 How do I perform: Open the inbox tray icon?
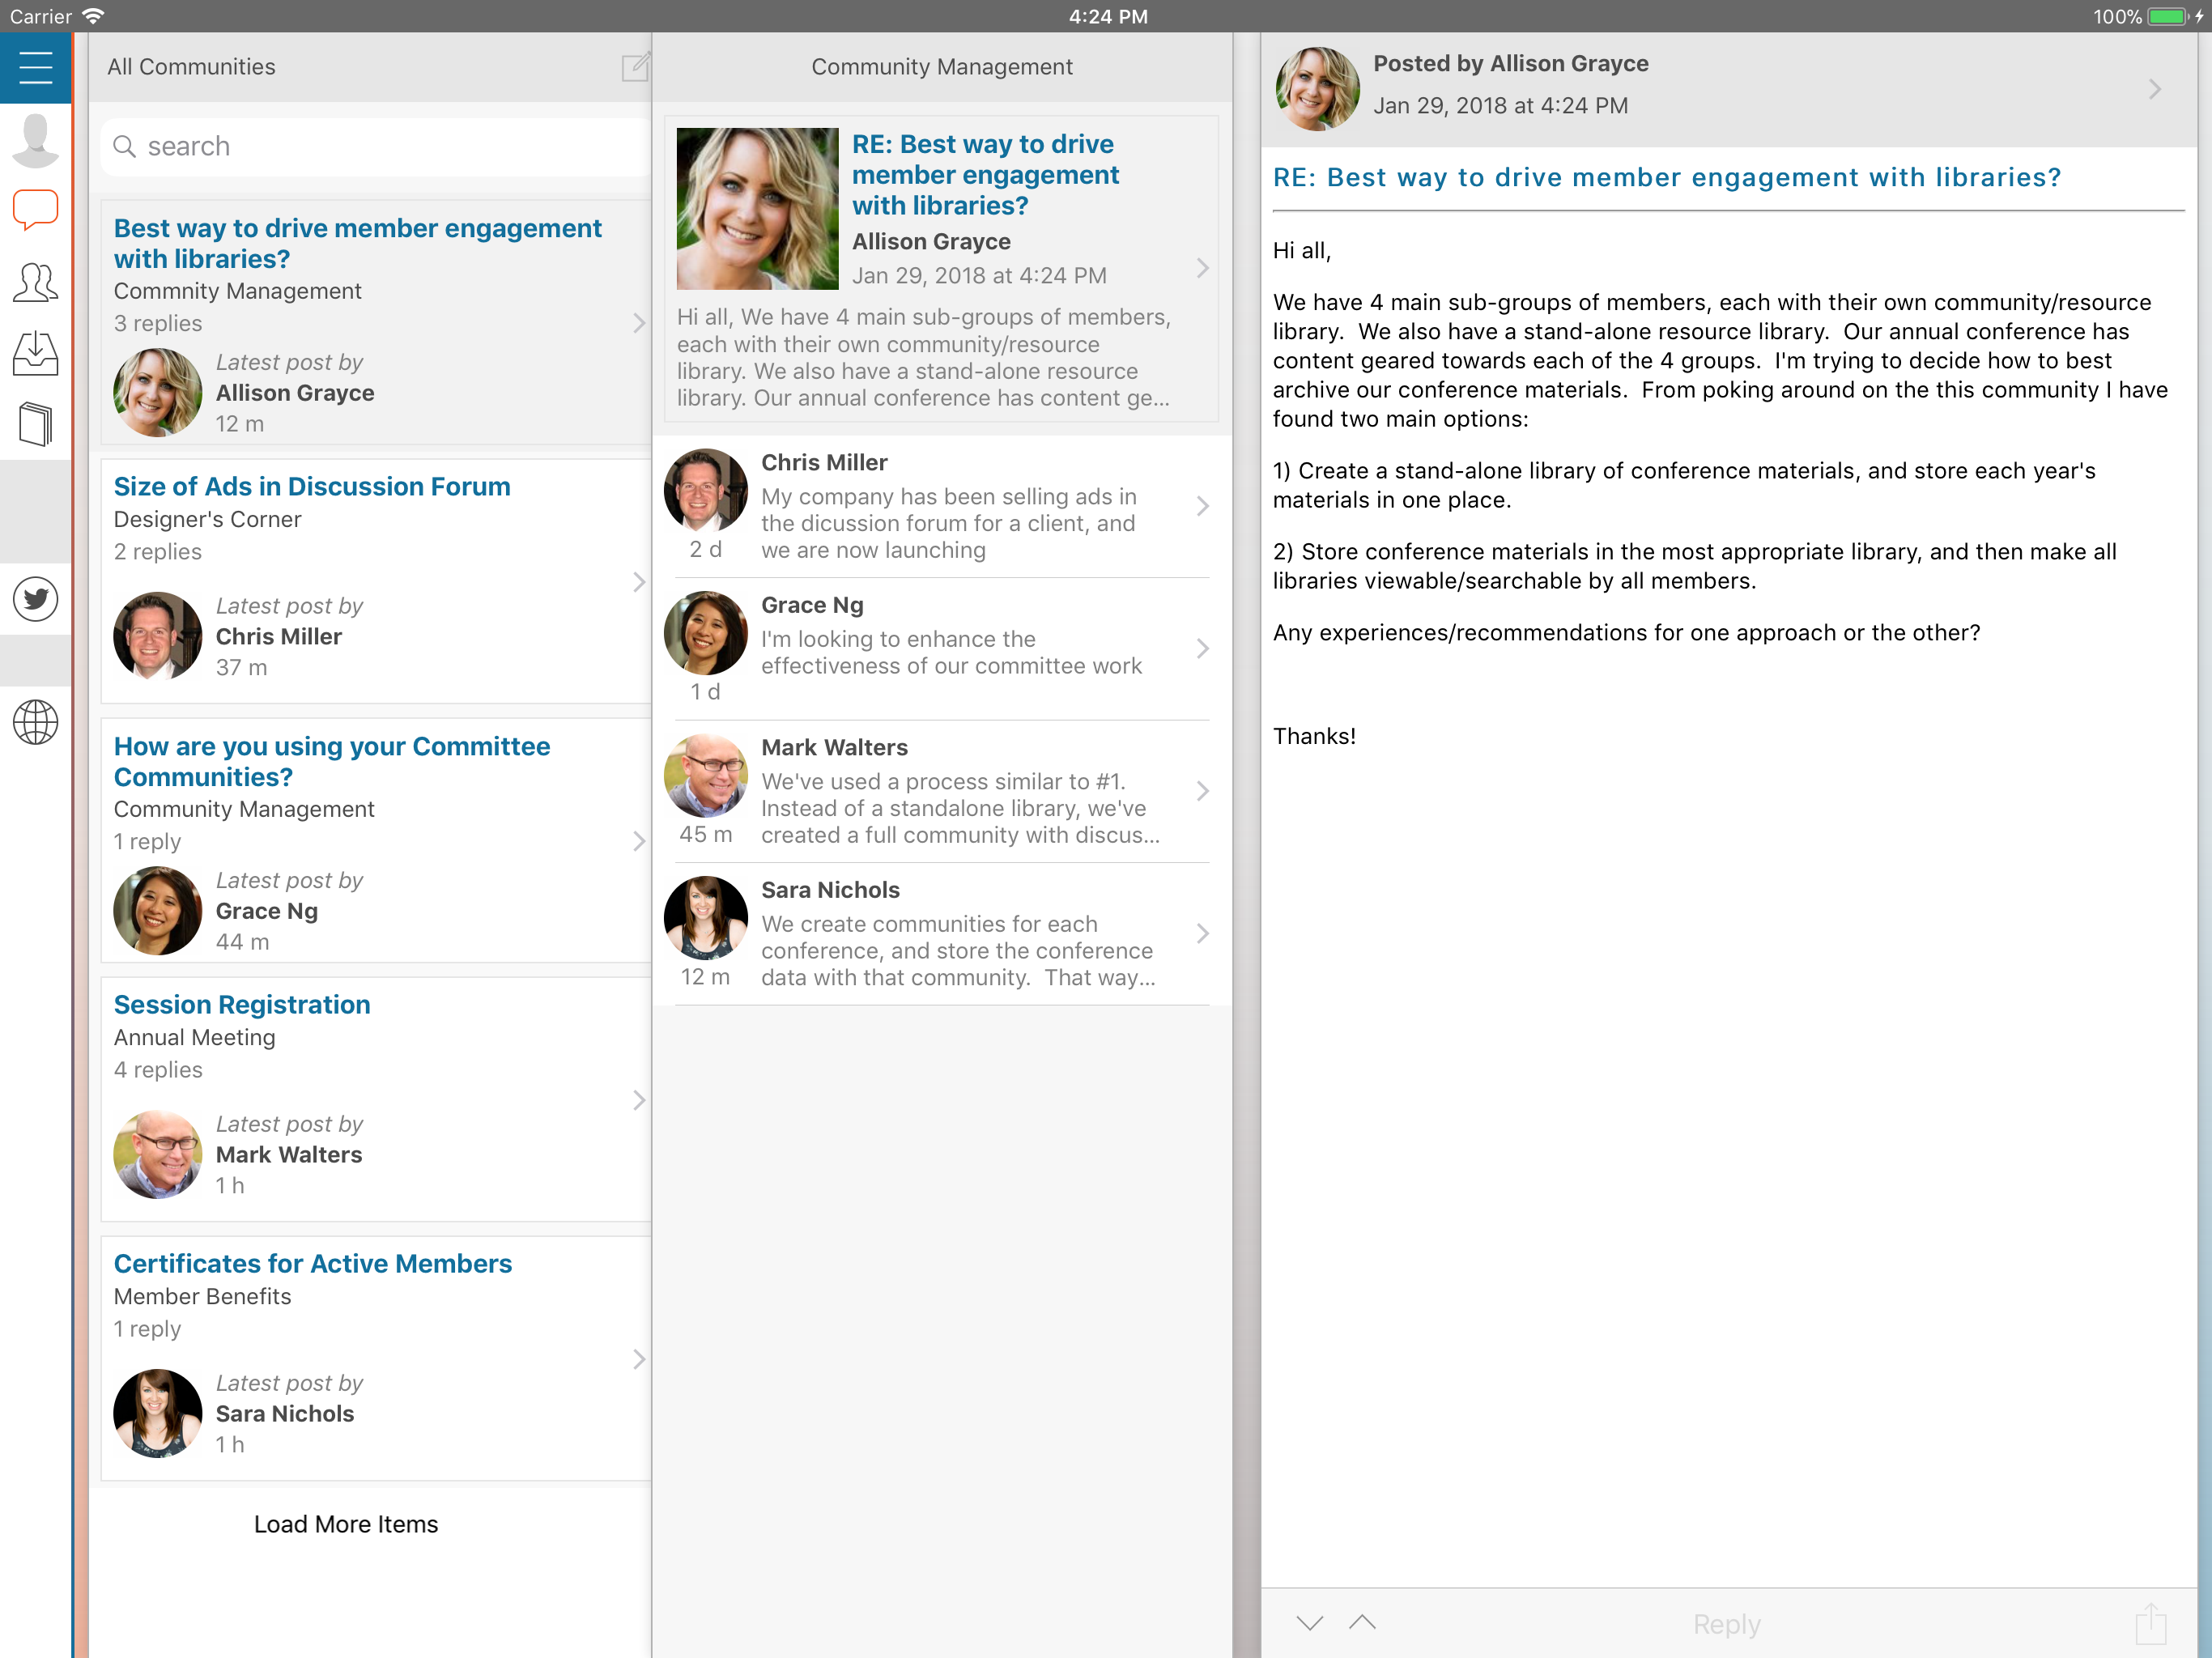35,354
